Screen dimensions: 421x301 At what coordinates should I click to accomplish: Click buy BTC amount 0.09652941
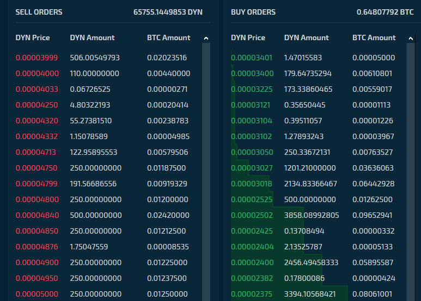[x=372, y=215]
